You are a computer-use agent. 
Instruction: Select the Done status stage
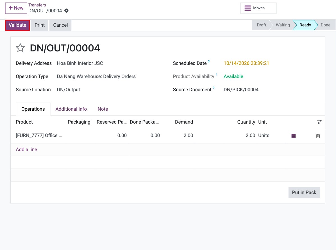325,25
